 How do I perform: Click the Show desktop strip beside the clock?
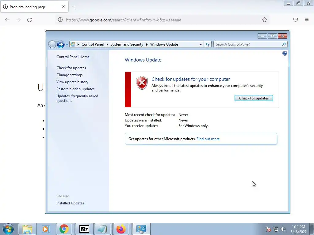pos(312,229)
